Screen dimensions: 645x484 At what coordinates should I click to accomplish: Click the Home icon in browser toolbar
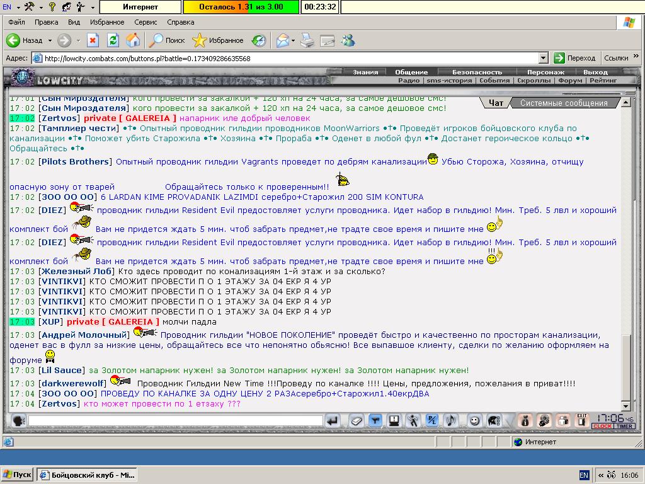[133, 40]
